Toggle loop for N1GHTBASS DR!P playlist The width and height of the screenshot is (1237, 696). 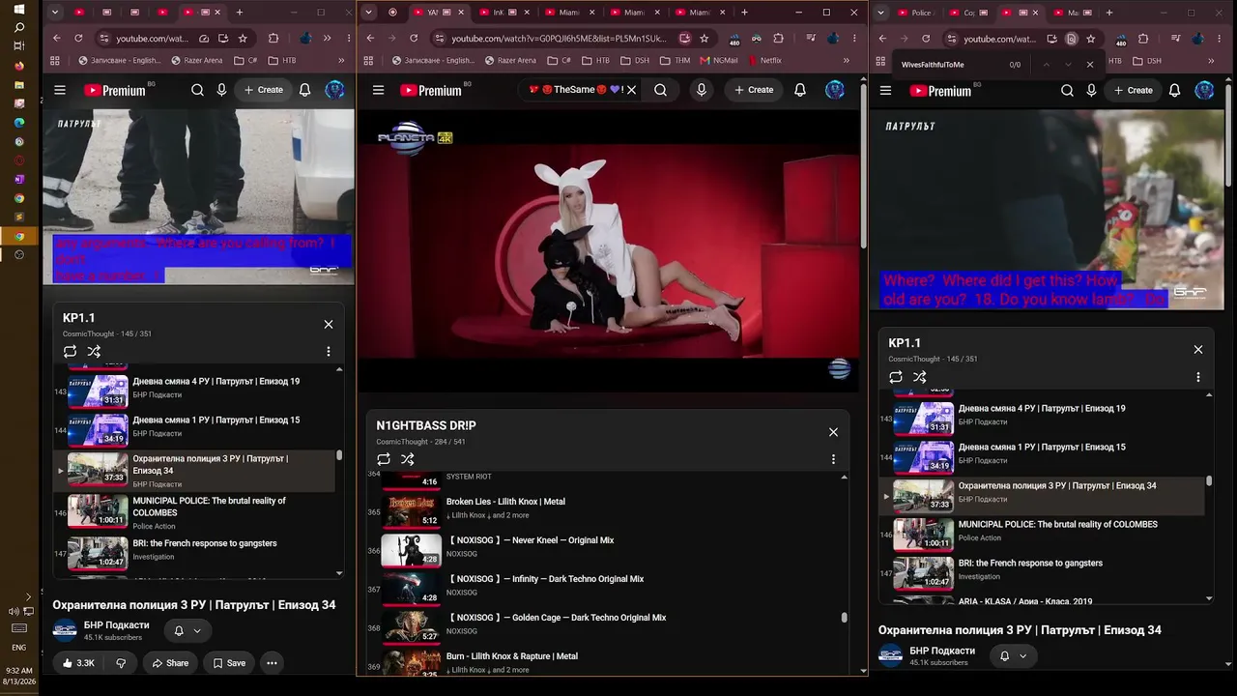(x=384, y=459)
